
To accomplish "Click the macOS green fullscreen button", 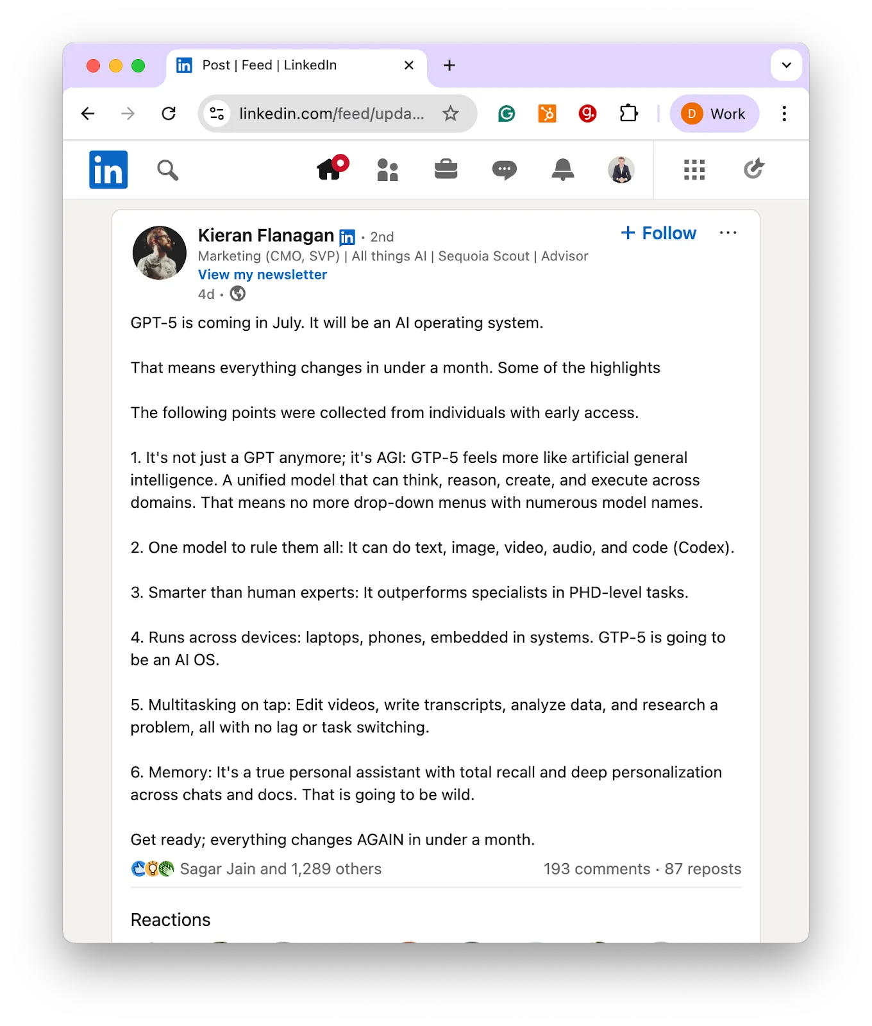I will 138,65.
